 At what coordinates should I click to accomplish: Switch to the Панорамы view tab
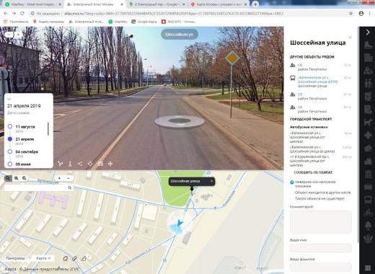coord(15,258)
